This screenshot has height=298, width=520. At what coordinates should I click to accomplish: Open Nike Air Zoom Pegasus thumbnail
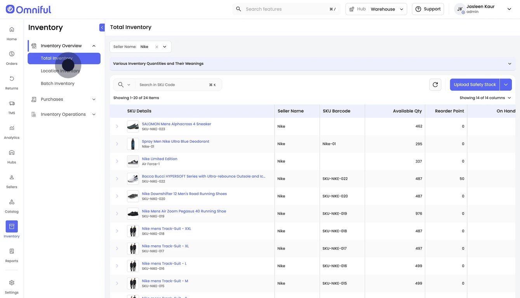[133, 214]
